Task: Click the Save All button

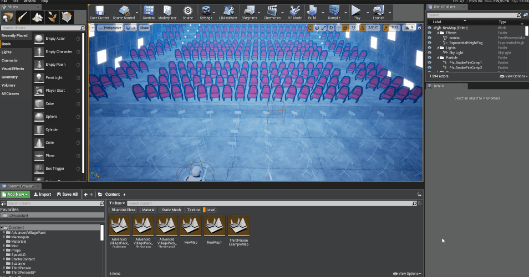Action: click(x=68, y=195)
